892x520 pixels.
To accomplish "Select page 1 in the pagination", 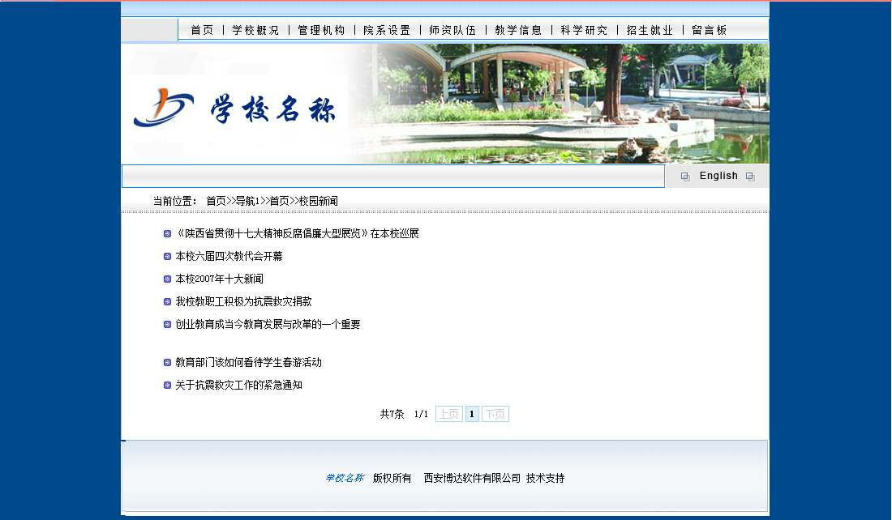I will coord(472,414).
